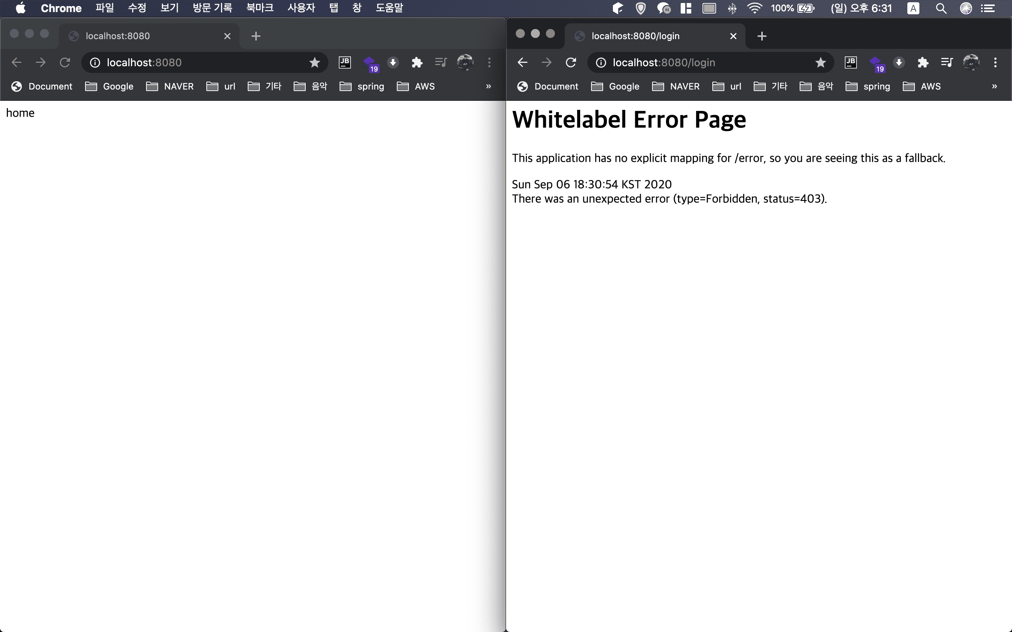
Task: Select the localhost:8080/login tab
Action: click(635, 36)
